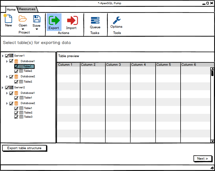Uncheck Database1 under Server2
Image resolution: width=215 pixels, height=171 pixels.
click(x=11, y=93)
